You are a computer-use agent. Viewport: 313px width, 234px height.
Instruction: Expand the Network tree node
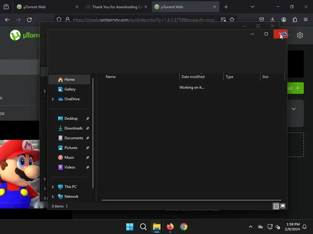pyautogui.click(x=53, y=197)
